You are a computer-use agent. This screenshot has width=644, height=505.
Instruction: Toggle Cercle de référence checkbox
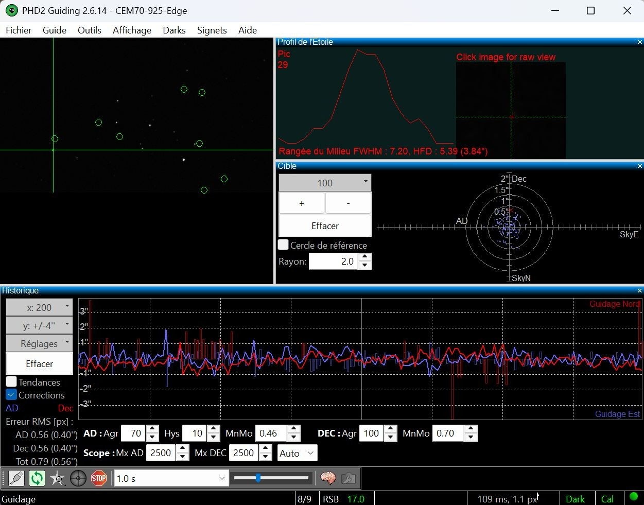tap(283, 245)
